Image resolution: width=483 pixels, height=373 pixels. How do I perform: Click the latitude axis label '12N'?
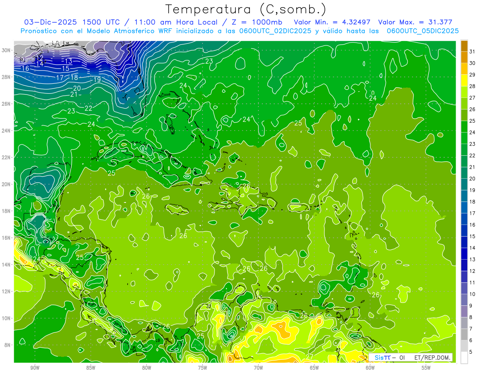(x=6, y=291)
